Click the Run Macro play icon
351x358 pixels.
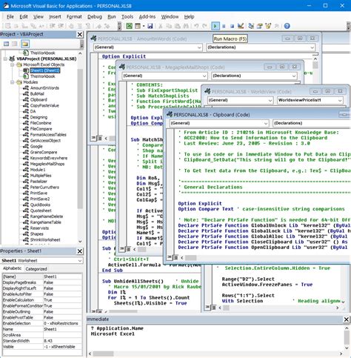click(x=215, y=26)
